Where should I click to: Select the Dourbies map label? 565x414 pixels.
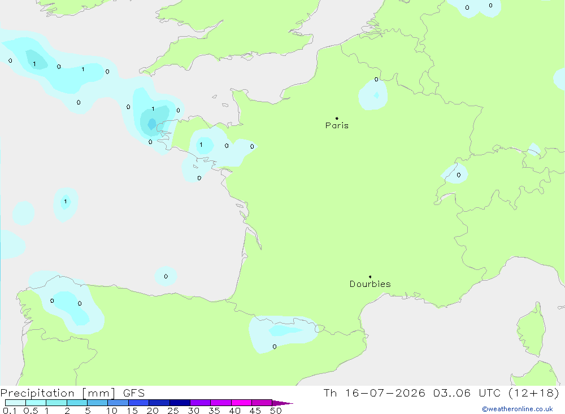pos(370,284)
